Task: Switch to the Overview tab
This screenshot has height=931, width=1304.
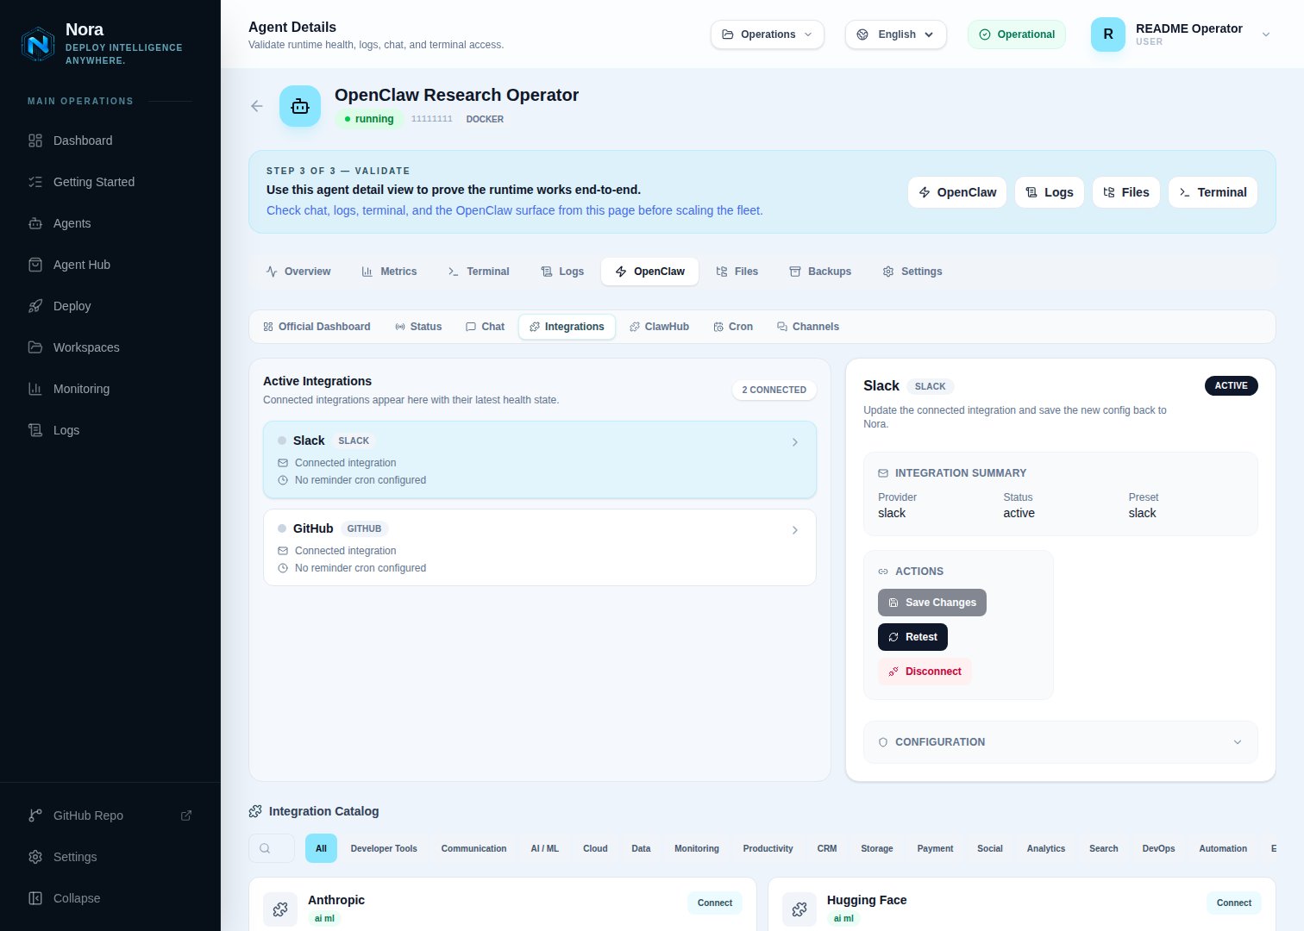Action: [x=298, y=272]
